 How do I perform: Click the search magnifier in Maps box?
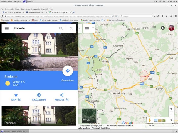[x=61, y=28]
